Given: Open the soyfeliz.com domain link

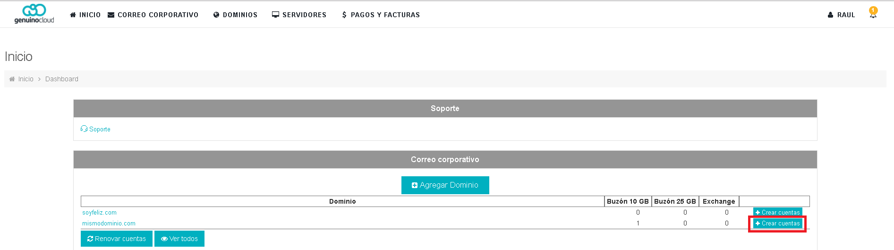Looking at the screenshot, I should tap(99, 213).
